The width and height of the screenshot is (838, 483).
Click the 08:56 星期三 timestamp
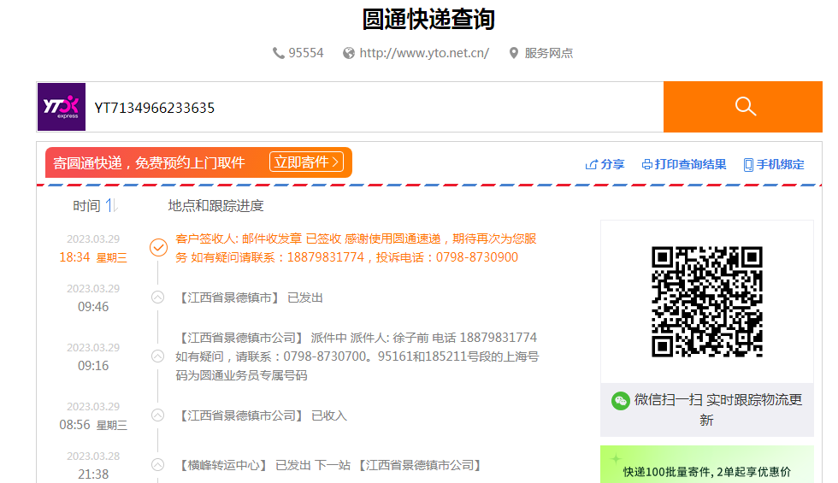pos(93,425)
